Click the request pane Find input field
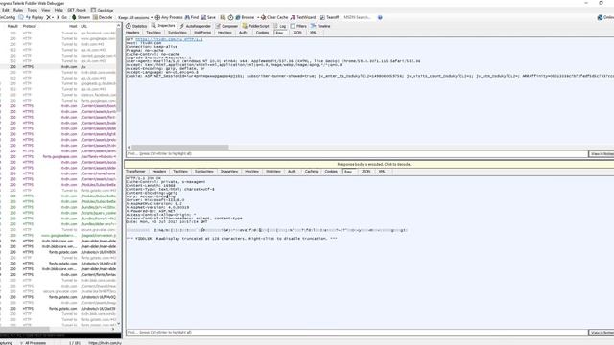 click(357, 154)
